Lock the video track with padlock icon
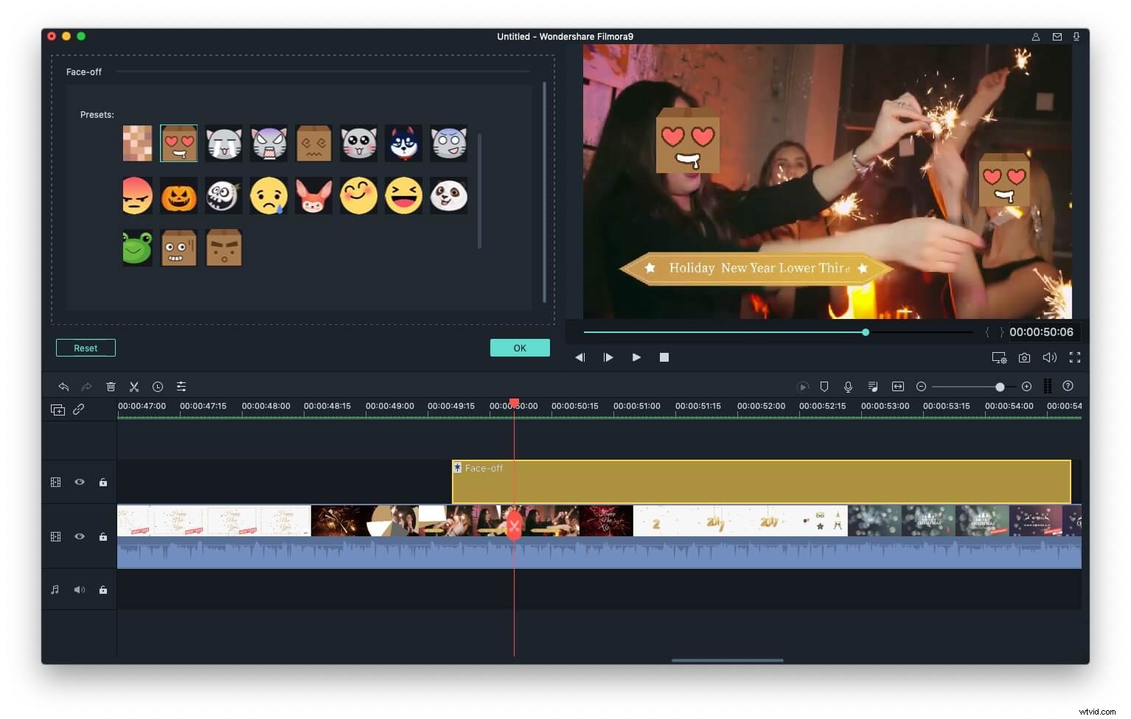 point(102,536)
